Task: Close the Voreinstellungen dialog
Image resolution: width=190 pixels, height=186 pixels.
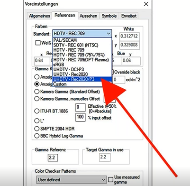Action: tap(146, 4)
